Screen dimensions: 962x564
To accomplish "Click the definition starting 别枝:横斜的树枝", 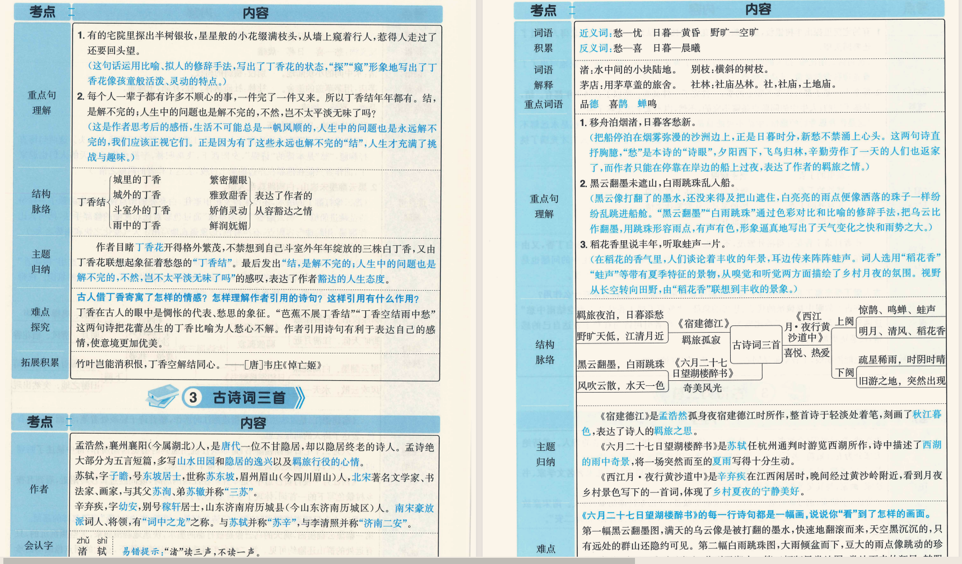I will [730, 69].
